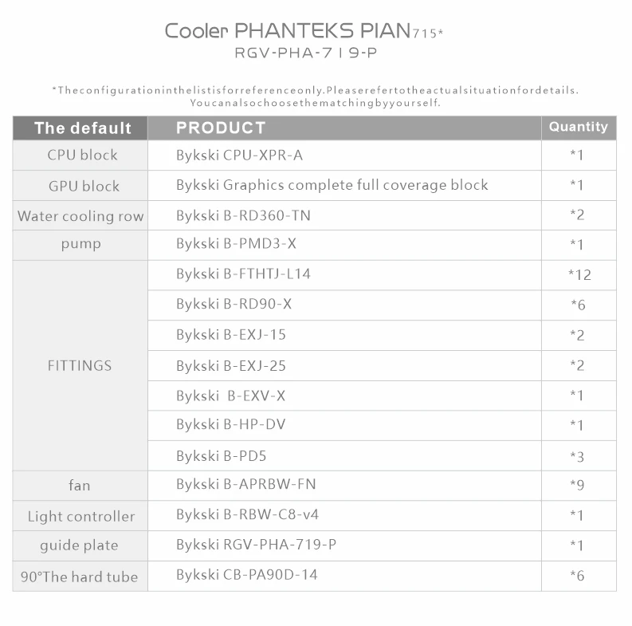Select the 'The default' column header
This screenshot has width=632, height=626.
coord(82,128)
